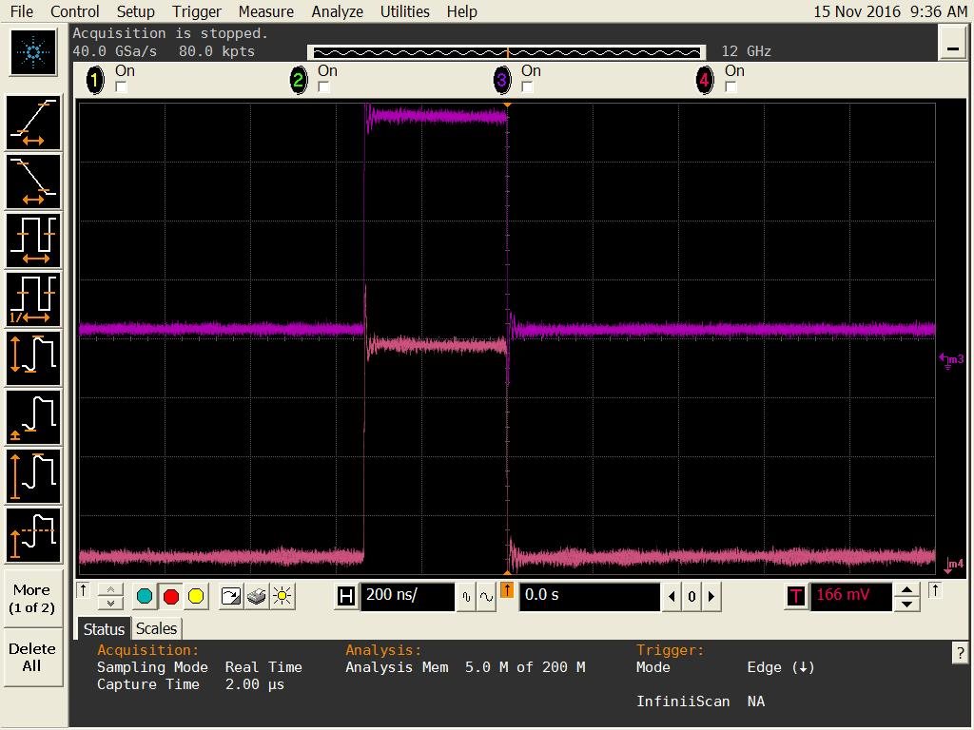Select the full-height orange-arrow voltage measurement icon
This screenshot has height=730, width=974.
coord(33,476)
